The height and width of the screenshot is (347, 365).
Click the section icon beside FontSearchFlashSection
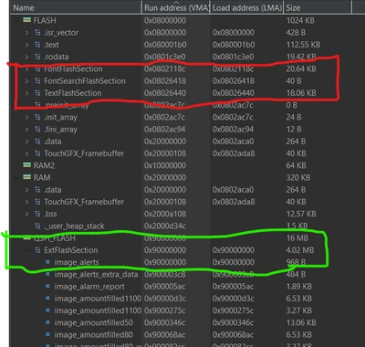pos(37,81)
